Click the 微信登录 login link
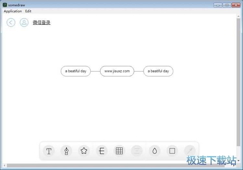The width and height of the screenshot is (243, 170). 41,23
